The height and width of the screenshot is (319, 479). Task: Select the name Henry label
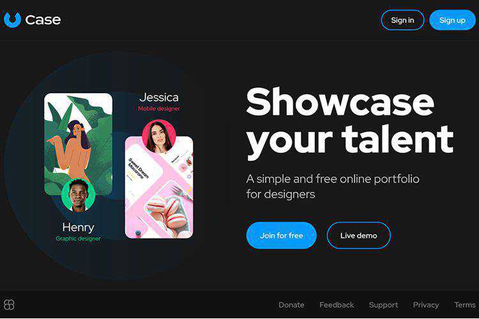point(78,227)
